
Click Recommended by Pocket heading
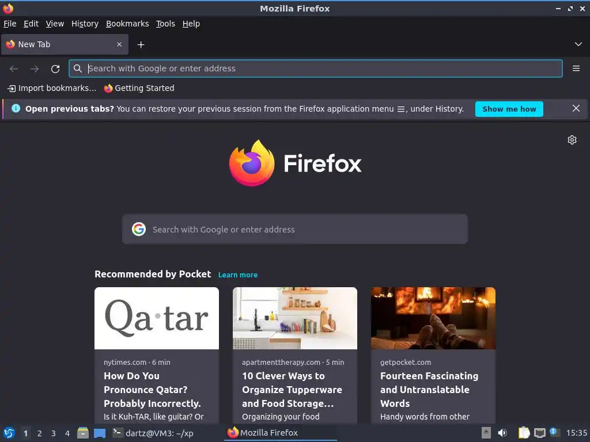click(153, 274)
